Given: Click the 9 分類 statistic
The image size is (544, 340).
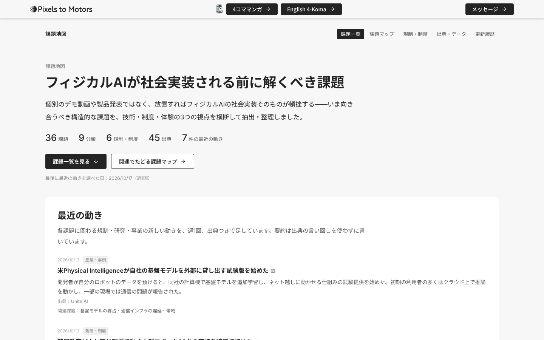Looking at the screenshot, I should 87,138.
